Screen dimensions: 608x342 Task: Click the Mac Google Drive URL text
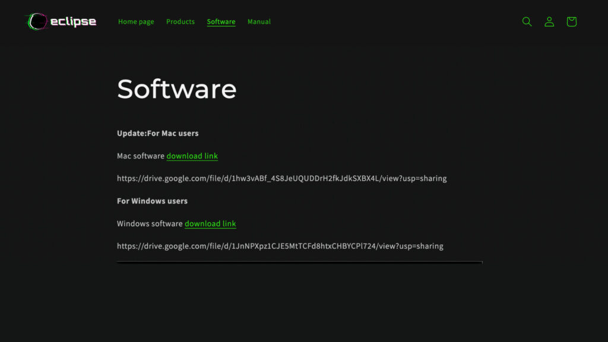(x=282, y=178)
